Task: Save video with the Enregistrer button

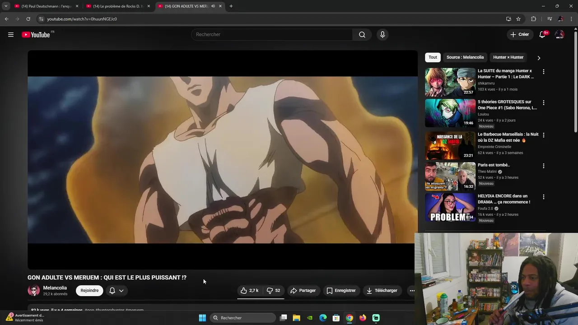Action: point(341,291)
